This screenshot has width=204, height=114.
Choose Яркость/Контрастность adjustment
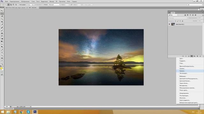(x=190, y=66)
